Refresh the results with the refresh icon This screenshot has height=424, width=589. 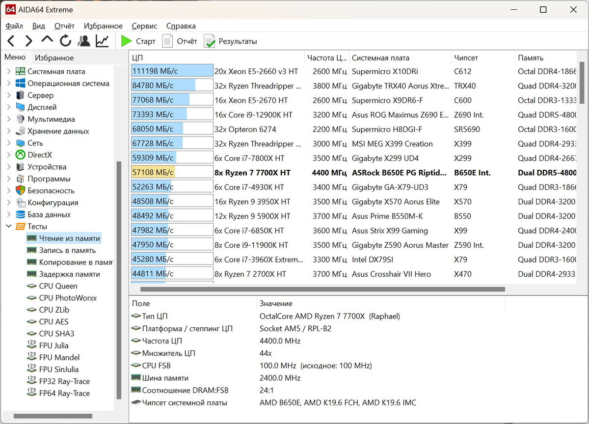click(65, 41)
